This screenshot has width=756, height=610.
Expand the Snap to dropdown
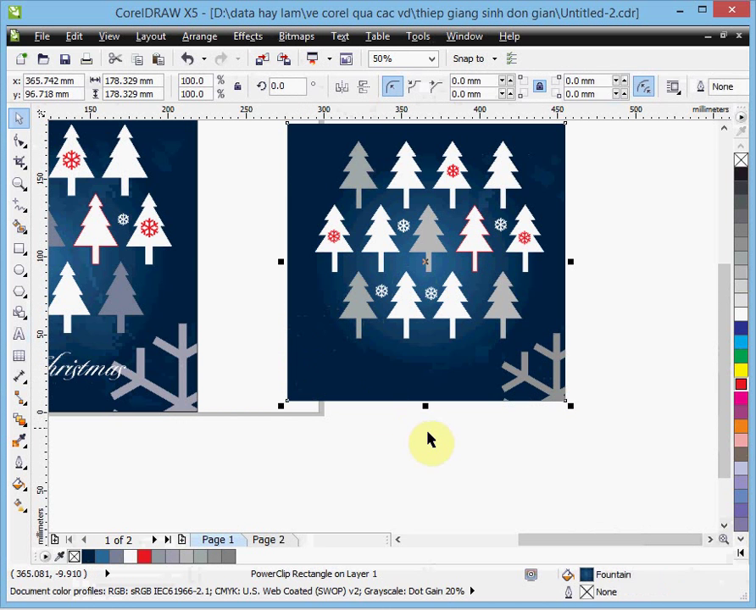point(494,58)
